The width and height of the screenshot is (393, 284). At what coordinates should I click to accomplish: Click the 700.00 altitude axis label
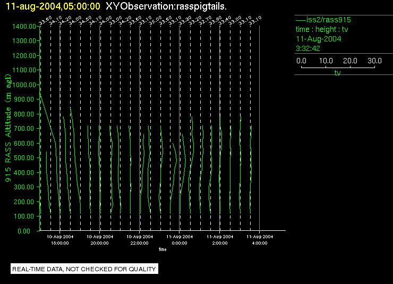[x=24, y=129]
